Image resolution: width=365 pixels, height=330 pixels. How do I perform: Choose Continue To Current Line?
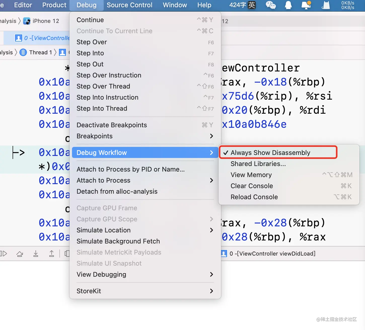click(145, 31)
